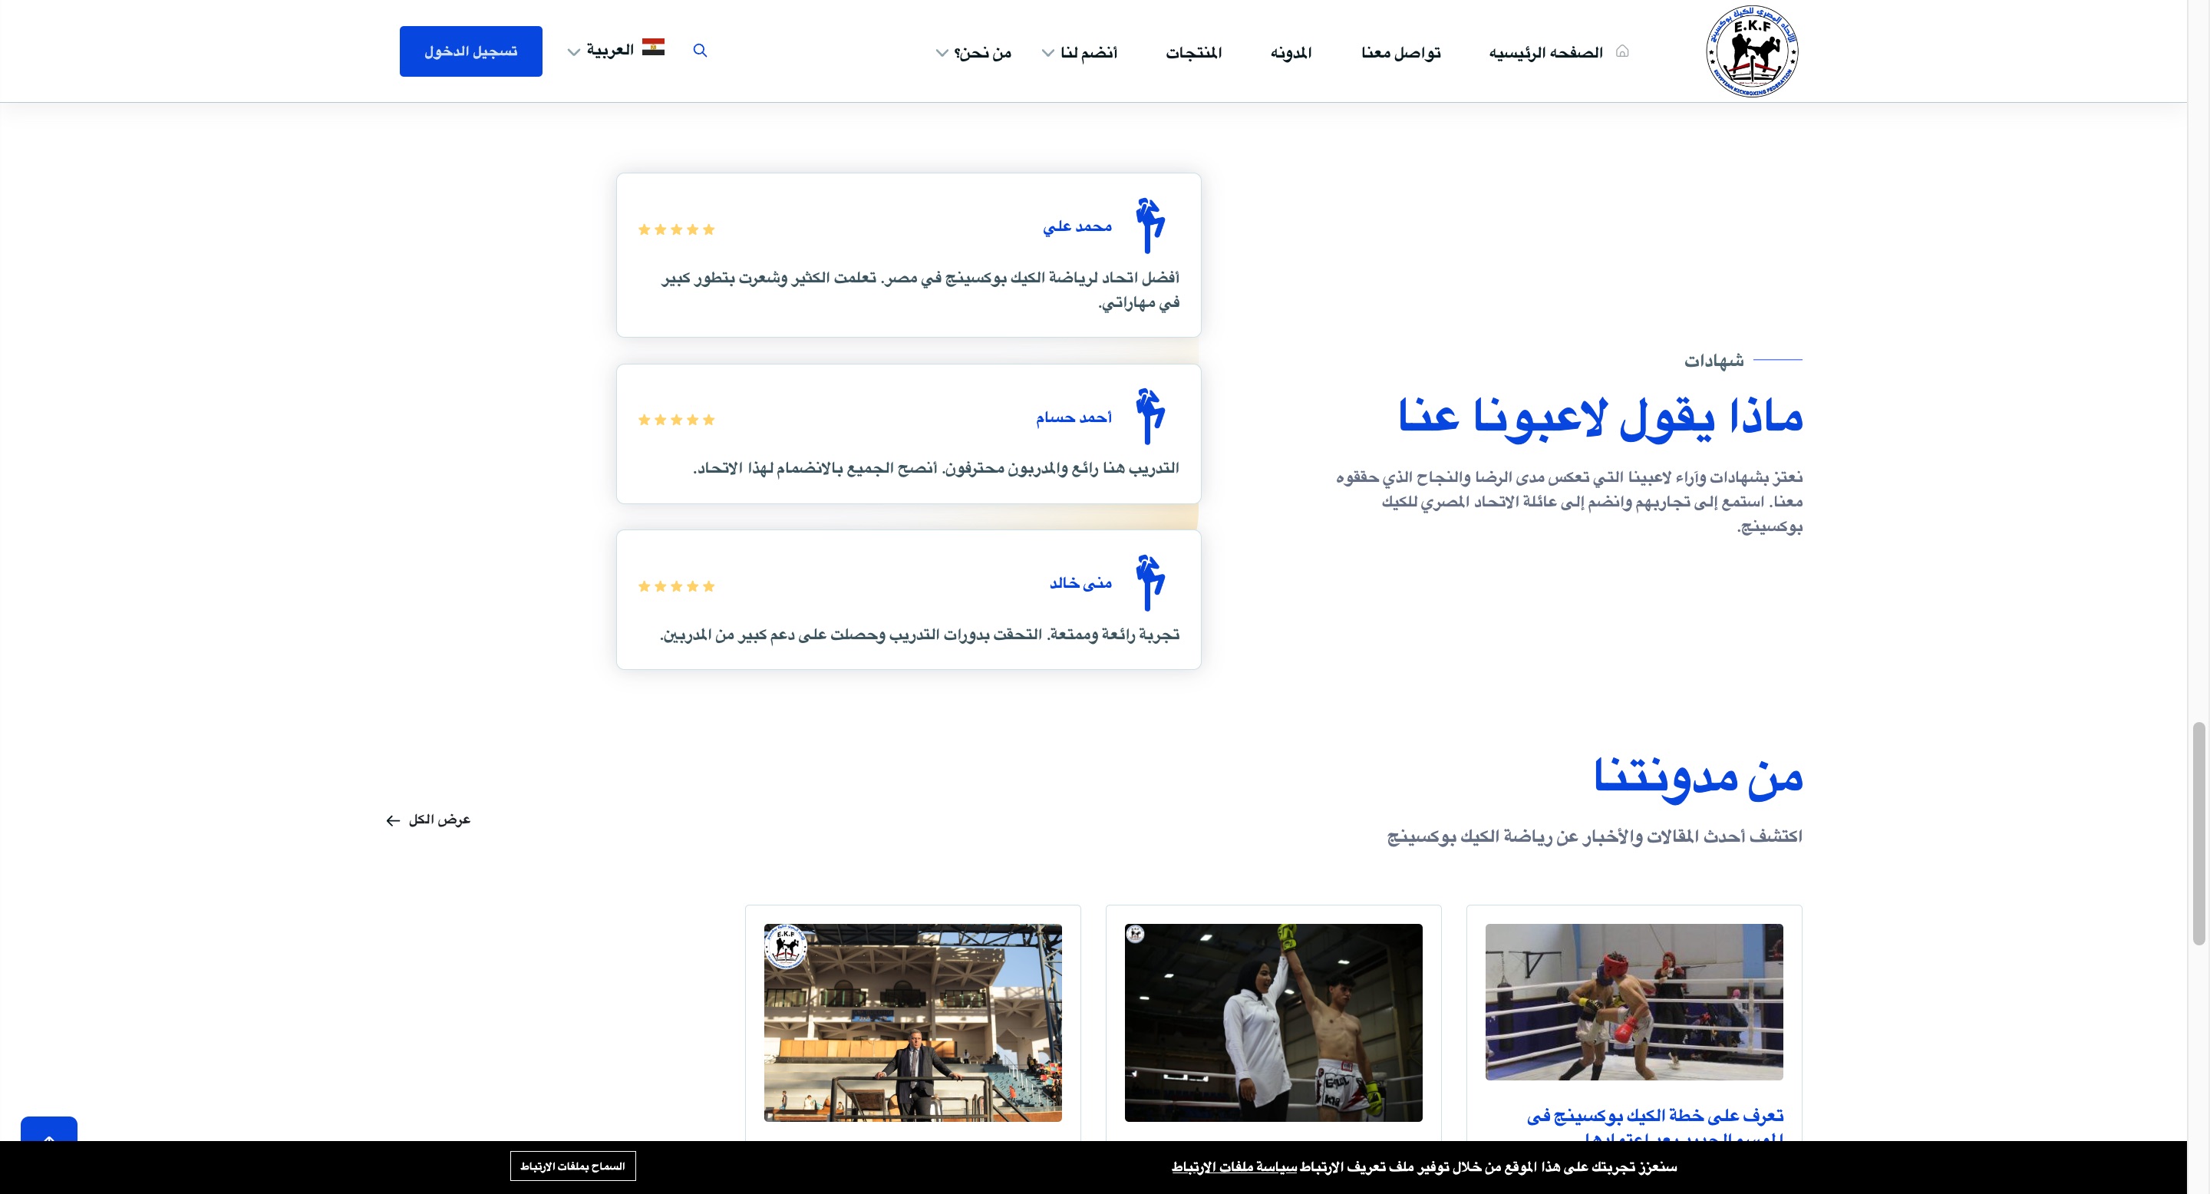Click the تسجيل الدخول login button

[x=471, y=51]
